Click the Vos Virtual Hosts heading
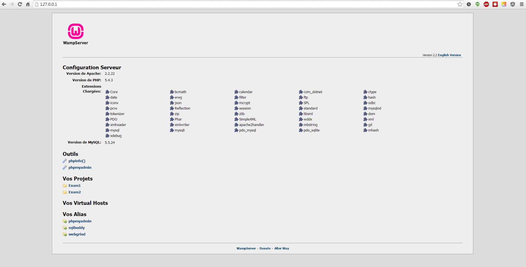The height and width of the screenshot is (267, 526). click(x=85, y=203)
